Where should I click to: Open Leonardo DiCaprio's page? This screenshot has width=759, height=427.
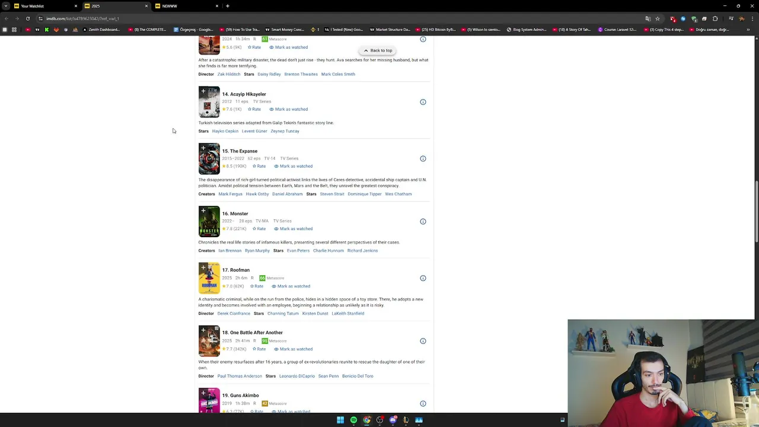pyautogui.click(x=297, y=376)
